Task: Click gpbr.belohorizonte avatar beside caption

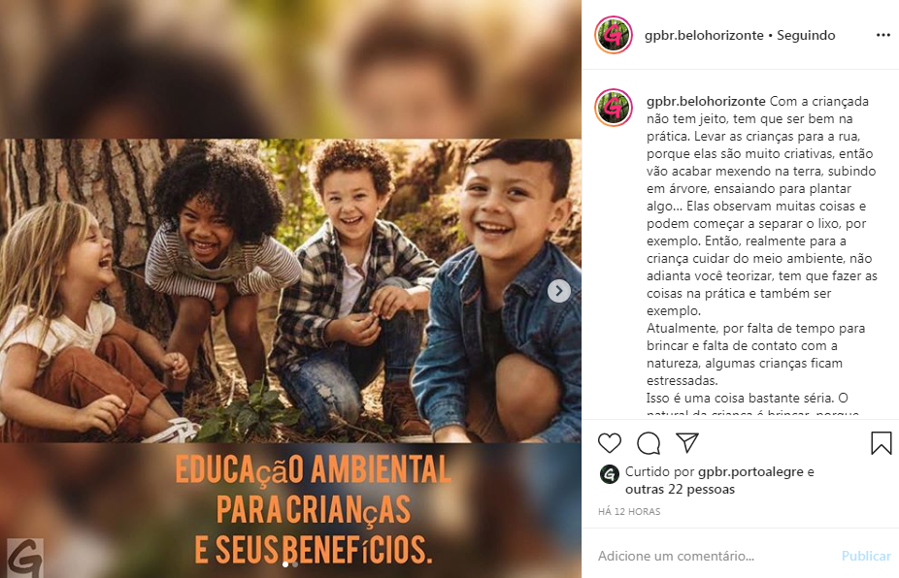Action: coord(614,107)
